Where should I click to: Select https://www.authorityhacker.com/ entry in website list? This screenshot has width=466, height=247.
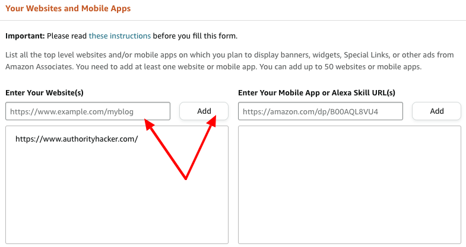[77, 139]
